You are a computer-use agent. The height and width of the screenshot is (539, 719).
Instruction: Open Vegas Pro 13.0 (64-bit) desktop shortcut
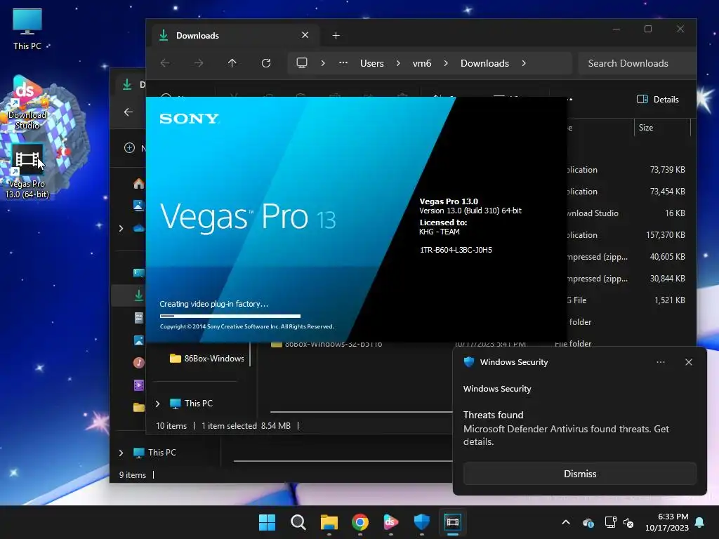click(27, 171)
